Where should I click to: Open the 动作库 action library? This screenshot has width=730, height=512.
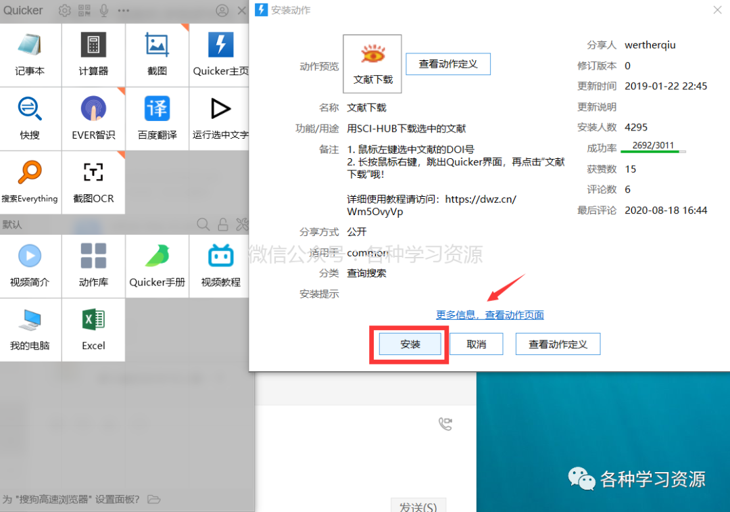pos(93,266)
